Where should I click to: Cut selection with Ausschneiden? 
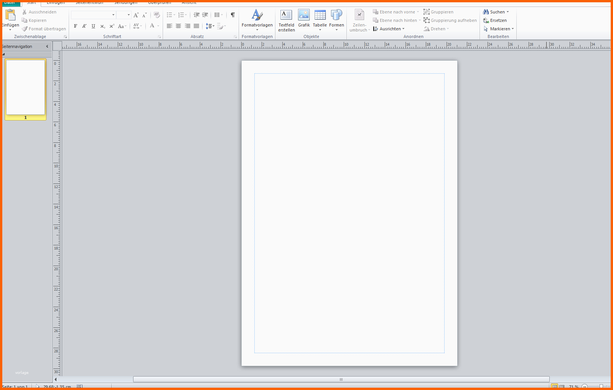coord(39,12)
